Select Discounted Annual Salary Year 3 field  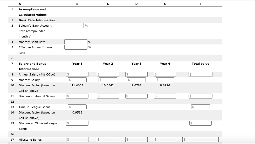click(136, 96)
